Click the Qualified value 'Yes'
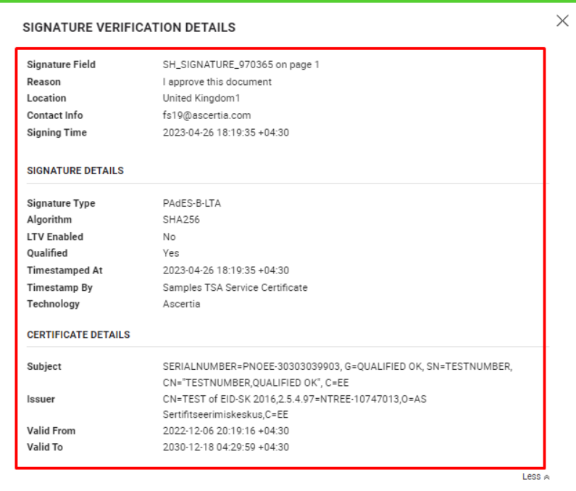Viewport: 576px width, 491px height. coord(170,253)
